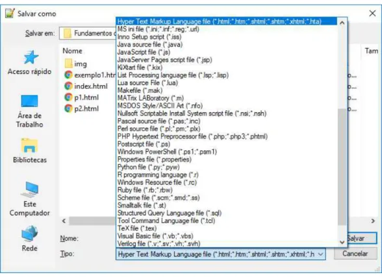Choose R programming language type

click(227, 175)
